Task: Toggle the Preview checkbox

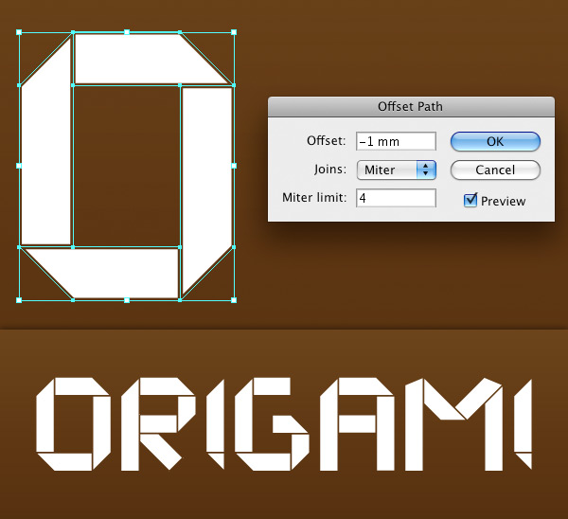Action: (470, 200)
